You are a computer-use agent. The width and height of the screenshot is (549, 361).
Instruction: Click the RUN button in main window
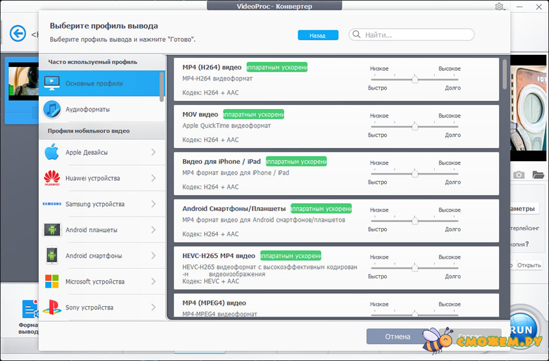pyautogui.click(x=523, y=329)
